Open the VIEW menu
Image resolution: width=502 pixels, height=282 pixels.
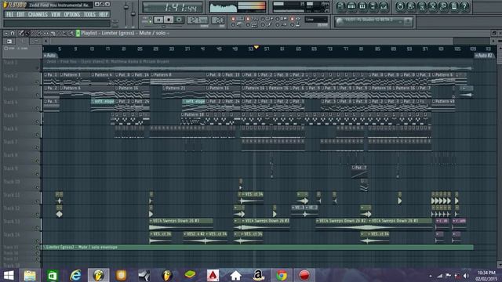pyautogui.click(x=56, y=14)
